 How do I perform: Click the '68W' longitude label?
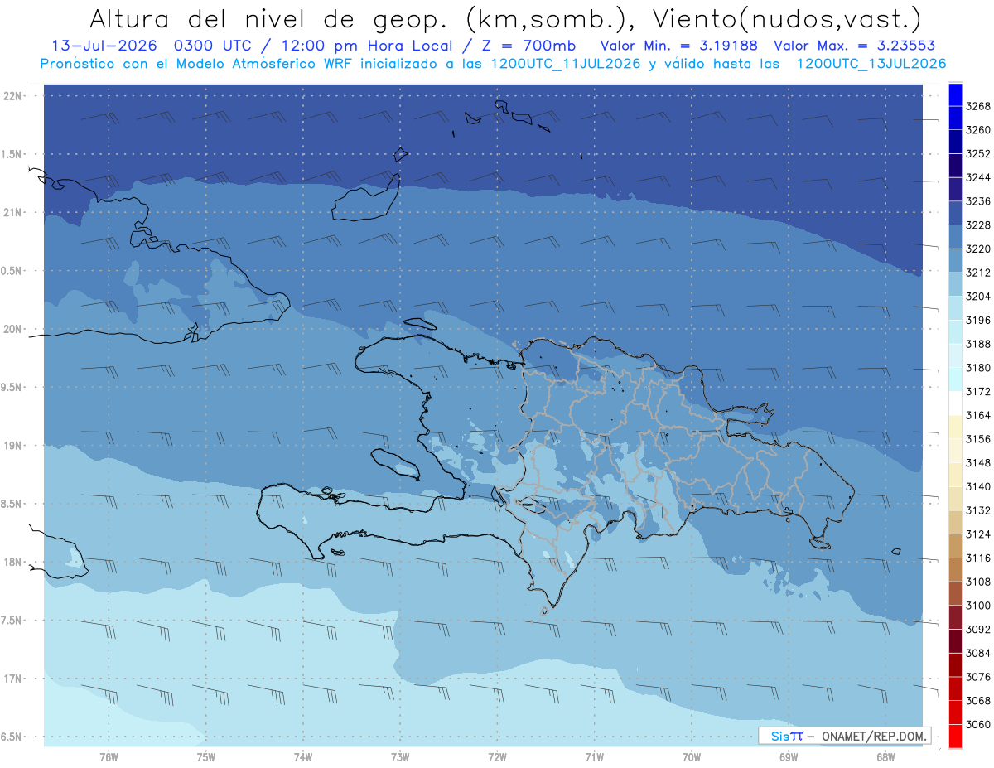[x=885, y=757]
